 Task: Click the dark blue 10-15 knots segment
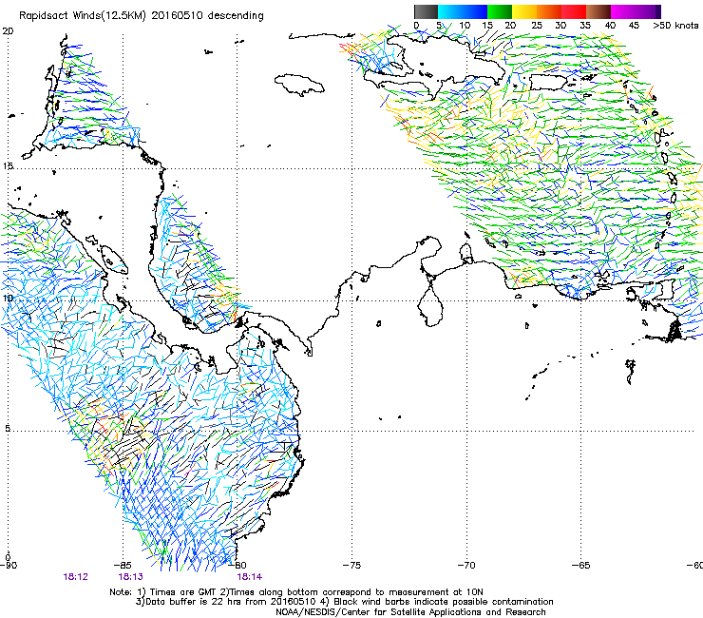tap(475, 11)
